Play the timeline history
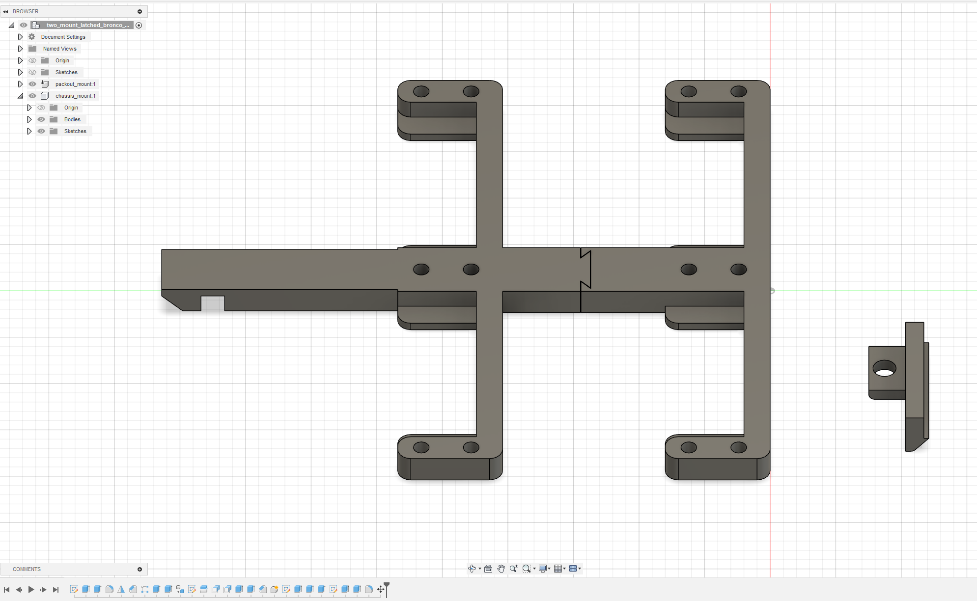 tap(31, 589)
